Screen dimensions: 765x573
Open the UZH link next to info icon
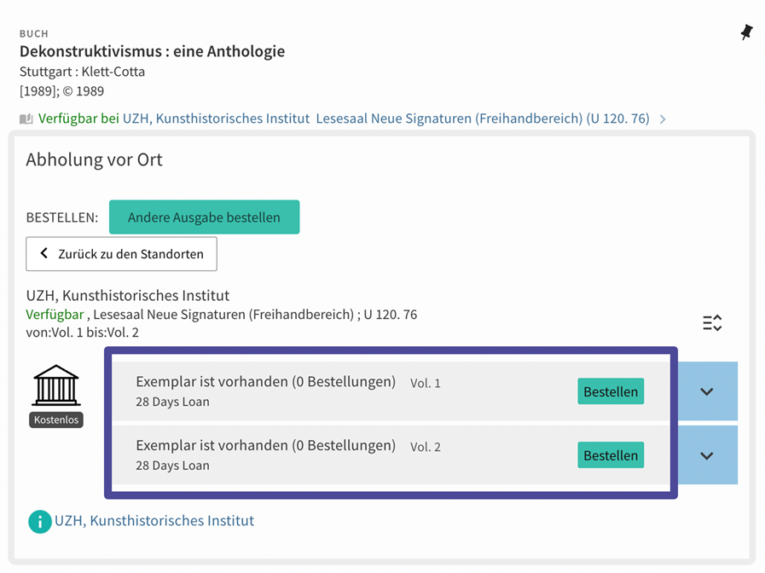point(154,521)
